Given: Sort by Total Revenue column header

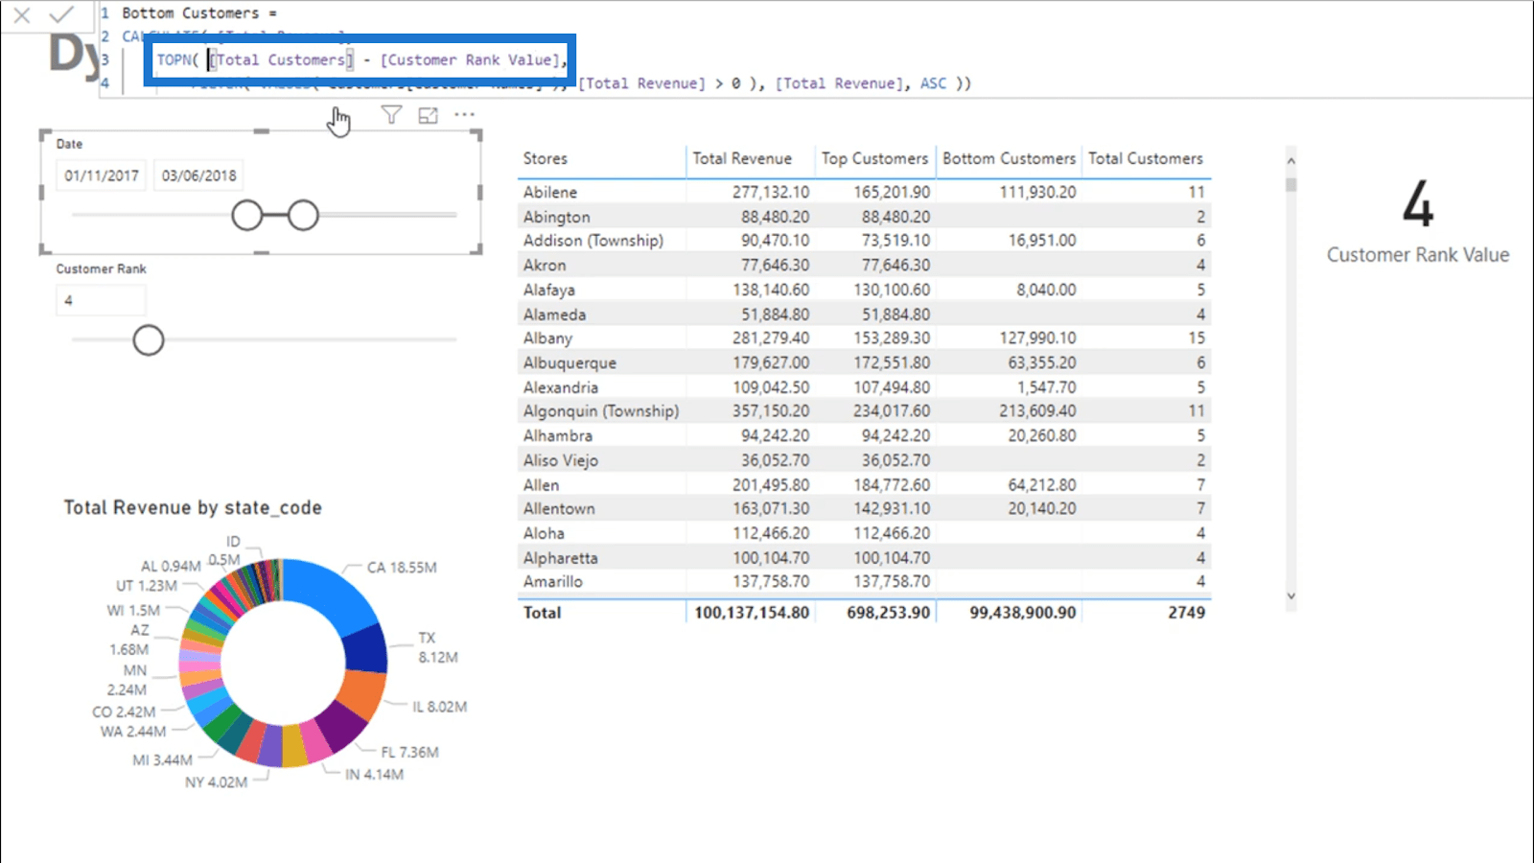Looking at the screenshot, I should (742, 159).
